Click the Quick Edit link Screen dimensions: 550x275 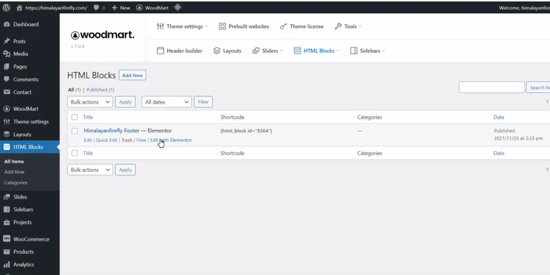coord(107,140)
